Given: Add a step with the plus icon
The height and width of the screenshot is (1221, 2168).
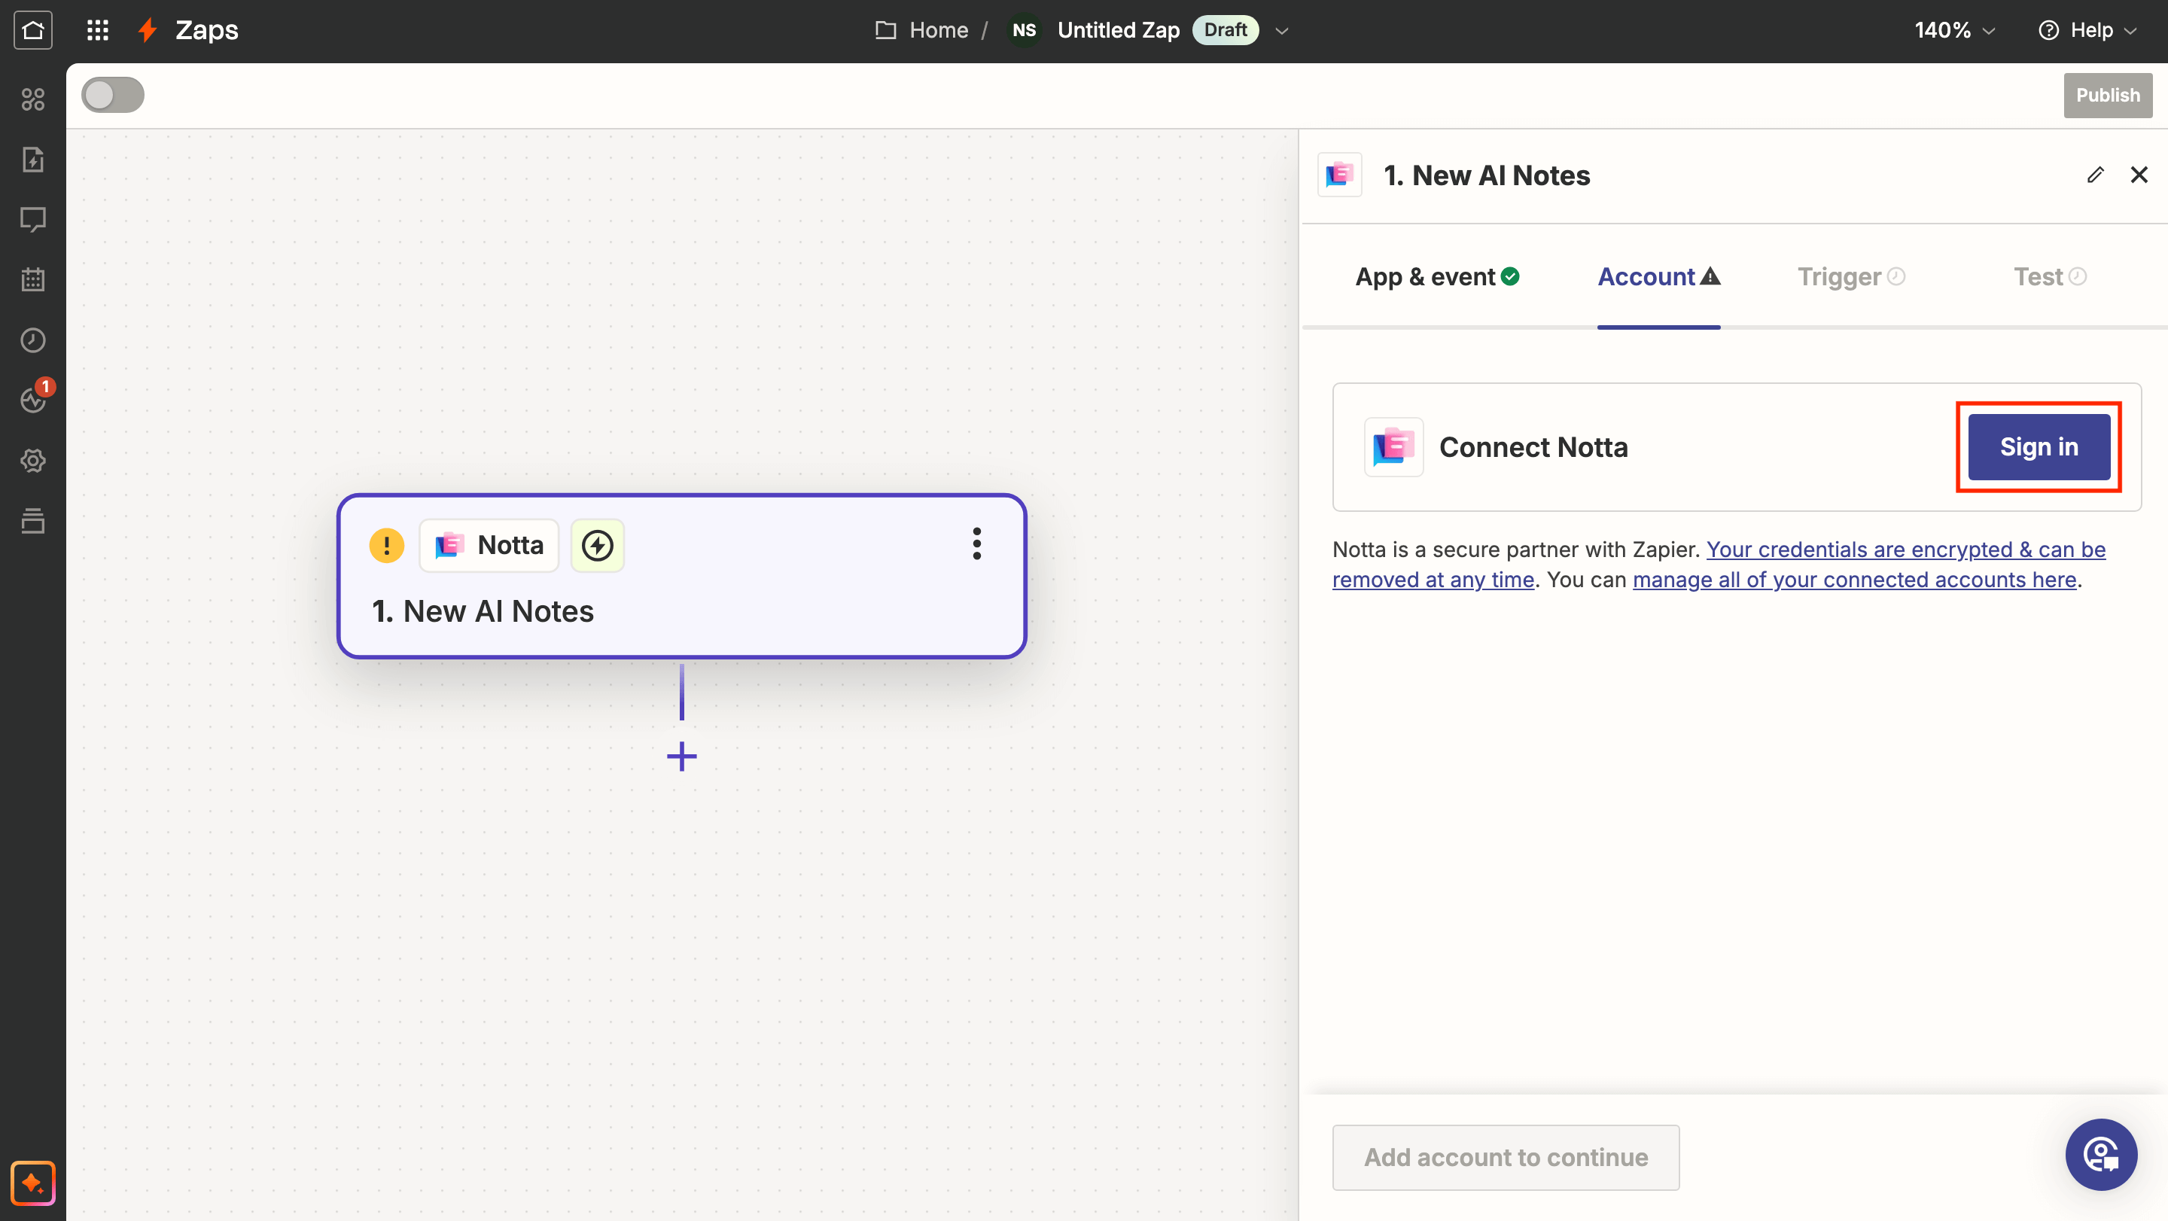Looking at the screenshot, I should 682,756.
